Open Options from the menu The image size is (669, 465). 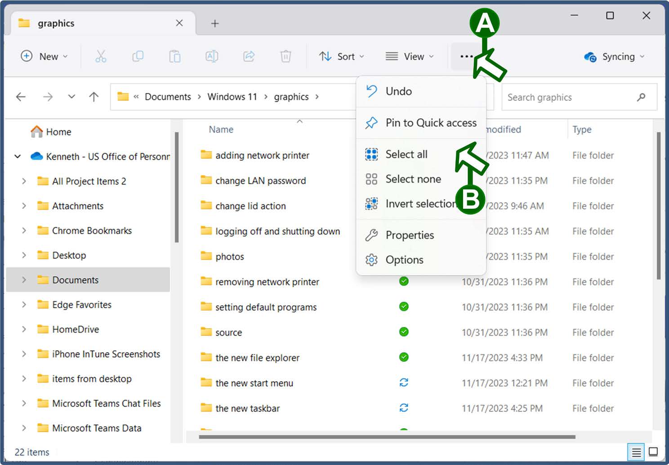(421, 260)
